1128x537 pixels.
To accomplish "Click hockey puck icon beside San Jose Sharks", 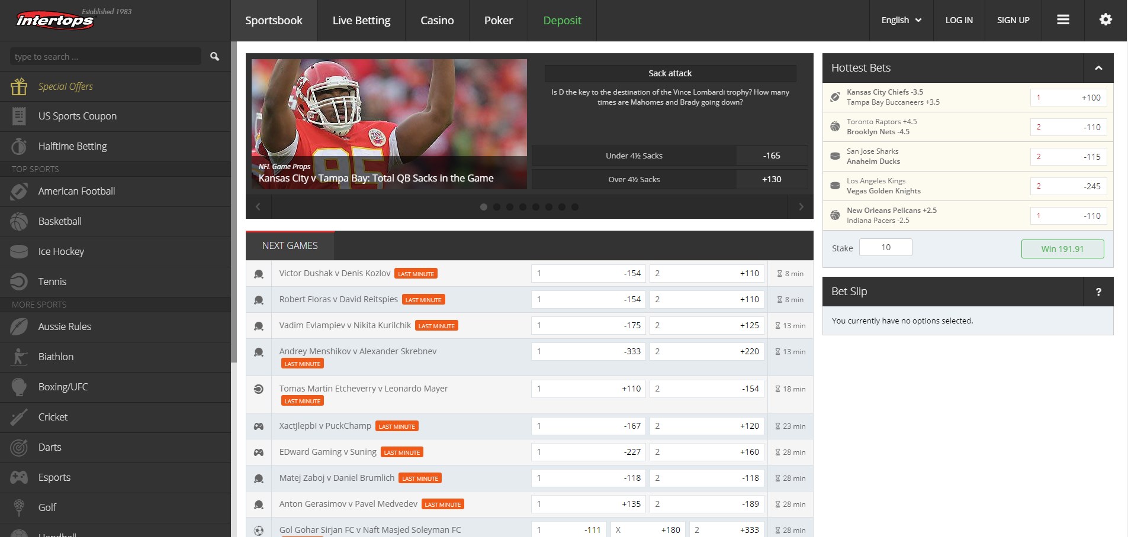I will tap(835, 156).
